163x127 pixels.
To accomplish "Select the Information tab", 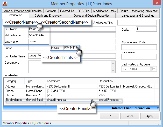I will tap(15, 15).
